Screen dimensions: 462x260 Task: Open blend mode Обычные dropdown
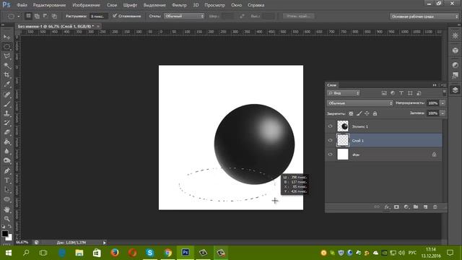tap(359, 103)
